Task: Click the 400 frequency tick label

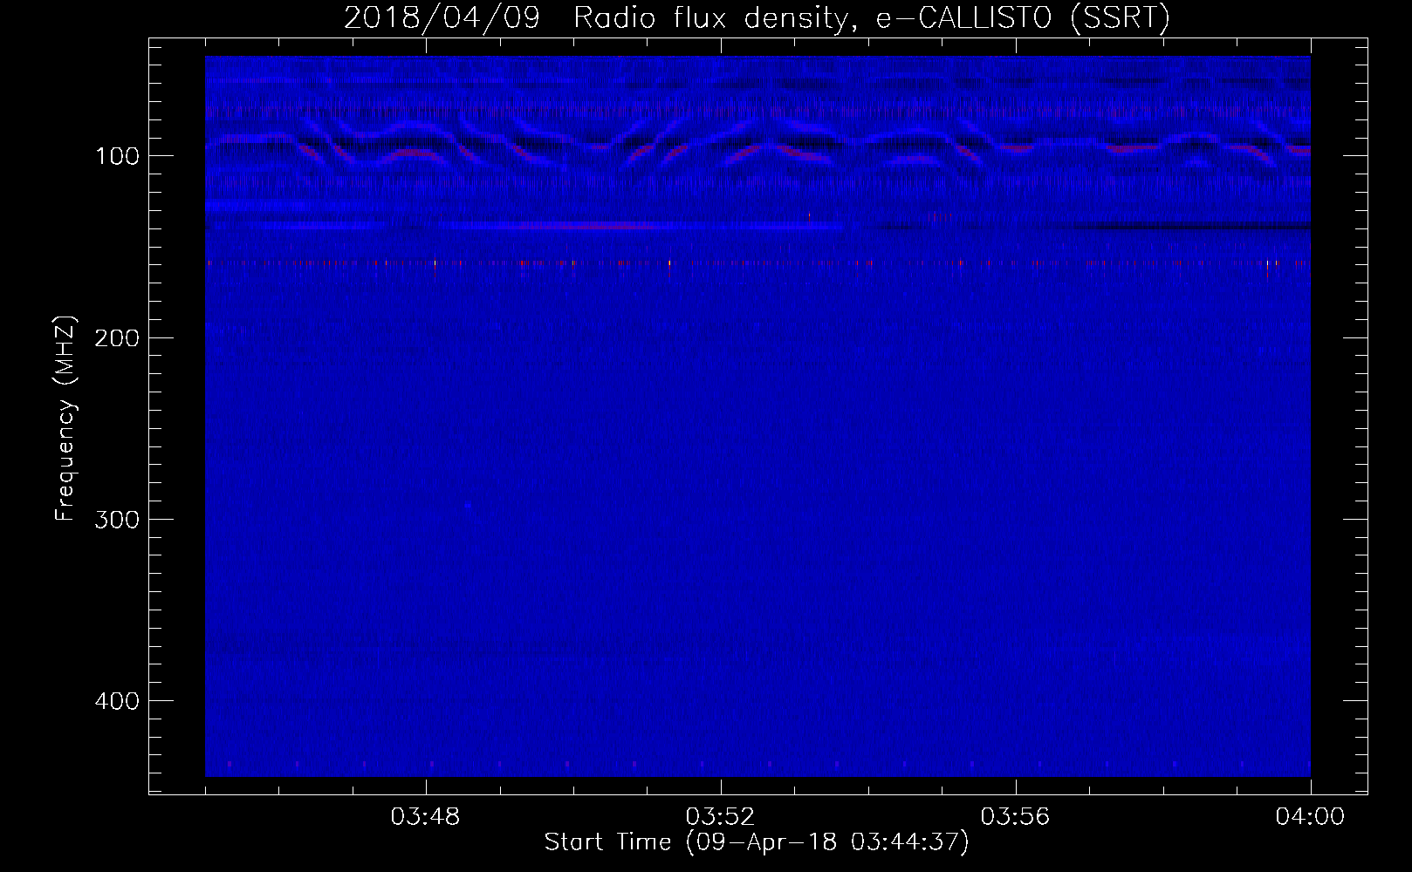Action: 117,701
